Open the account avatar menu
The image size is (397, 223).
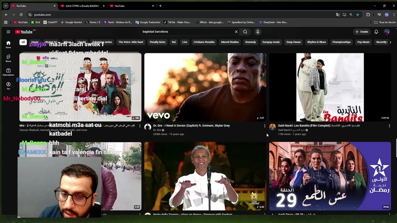387,32
